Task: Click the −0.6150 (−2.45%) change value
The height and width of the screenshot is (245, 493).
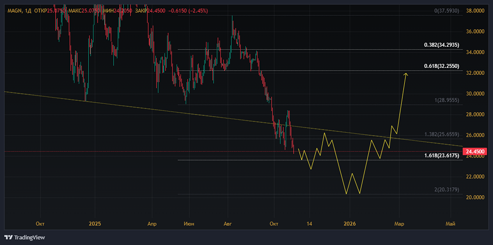Action: click(x=189, y=11)
